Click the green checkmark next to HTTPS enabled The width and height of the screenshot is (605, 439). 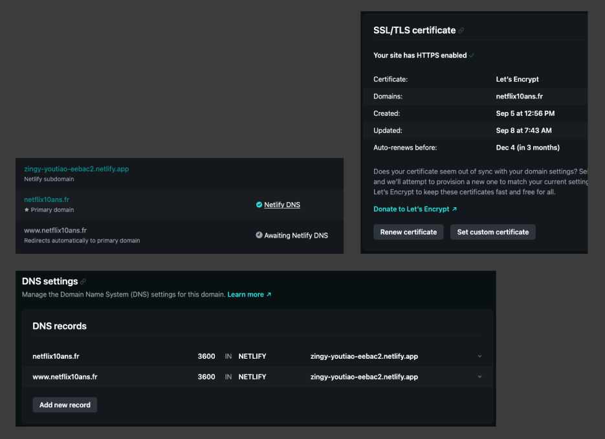(x=472, y=55)
